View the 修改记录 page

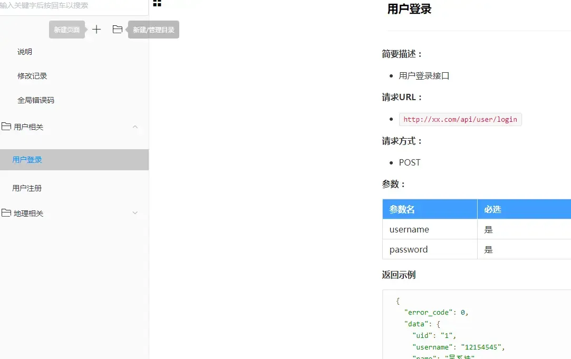coord(32,75)
